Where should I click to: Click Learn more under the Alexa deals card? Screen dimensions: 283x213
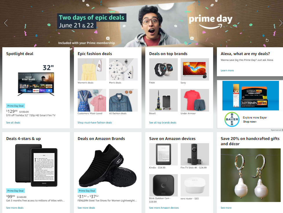coord(227,70)
